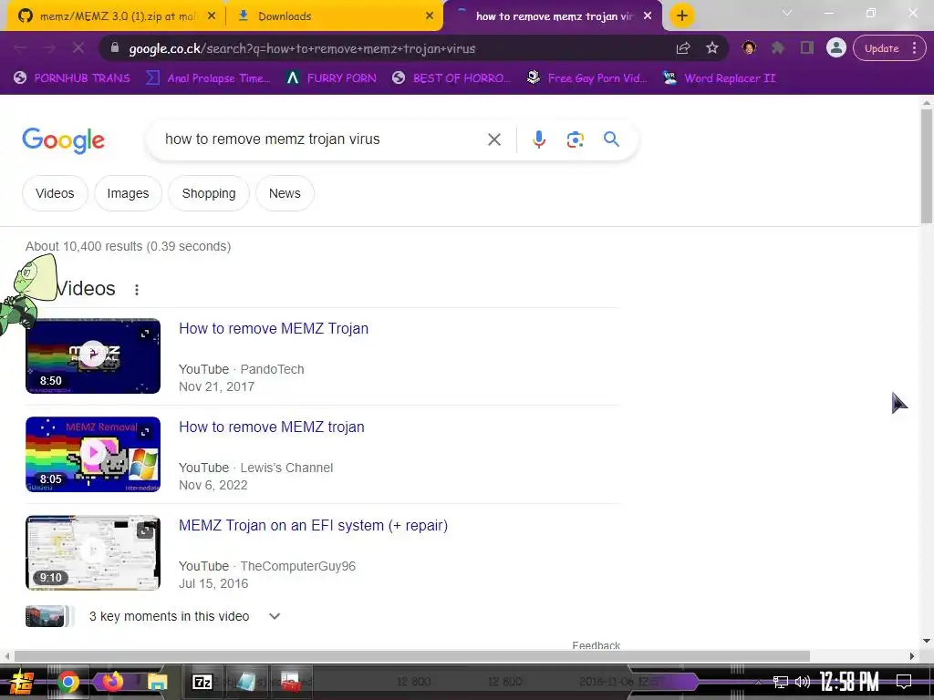Image resolution: width=934 pixels, height=700 pixels.
Task: Go to the Google logo homepage
Action: (64, 140)
